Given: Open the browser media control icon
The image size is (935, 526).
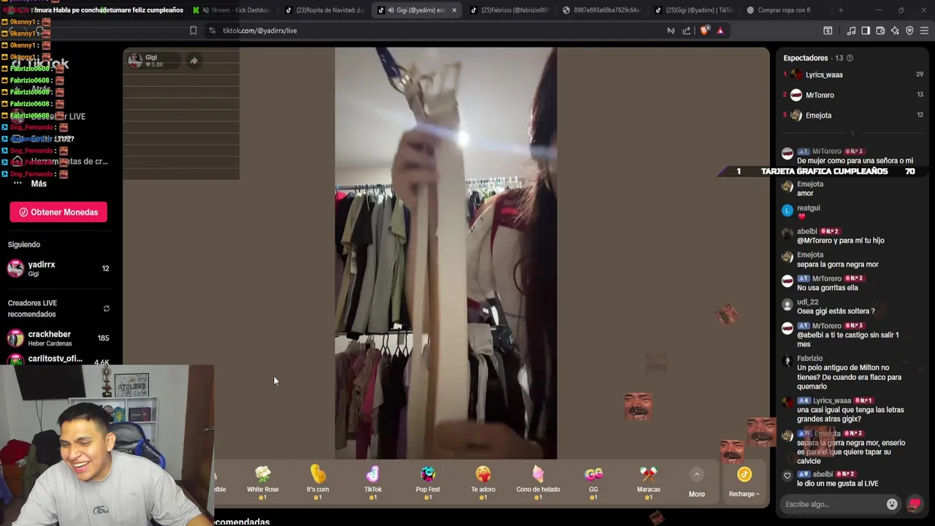Looking at the screenshot, I should tap(851, 31).
